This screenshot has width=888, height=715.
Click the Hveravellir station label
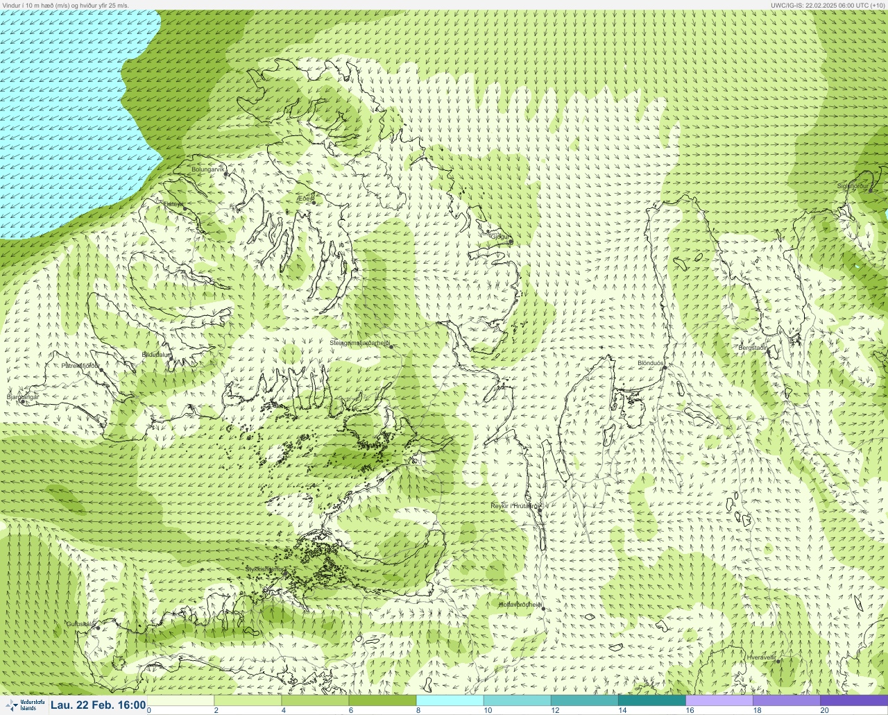pyautogui.click(x=761, y=657)
